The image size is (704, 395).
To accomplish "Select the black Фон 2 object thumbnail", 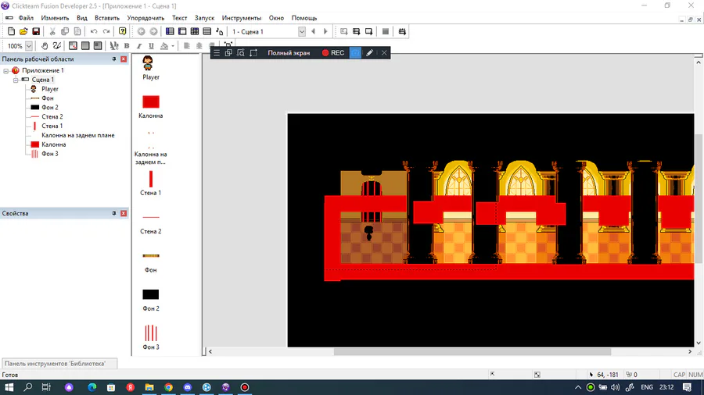I will click(151, 294).
